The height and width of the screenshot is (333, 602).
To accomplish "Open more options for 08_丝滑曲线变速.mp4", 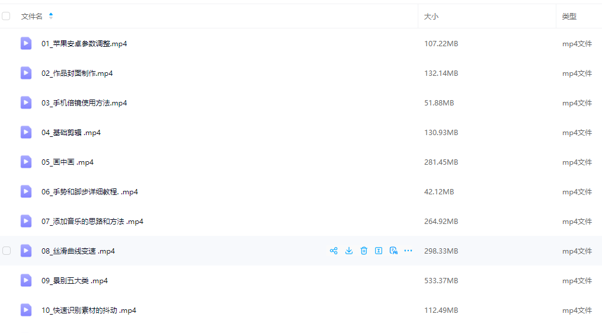I will pos(408,251).
